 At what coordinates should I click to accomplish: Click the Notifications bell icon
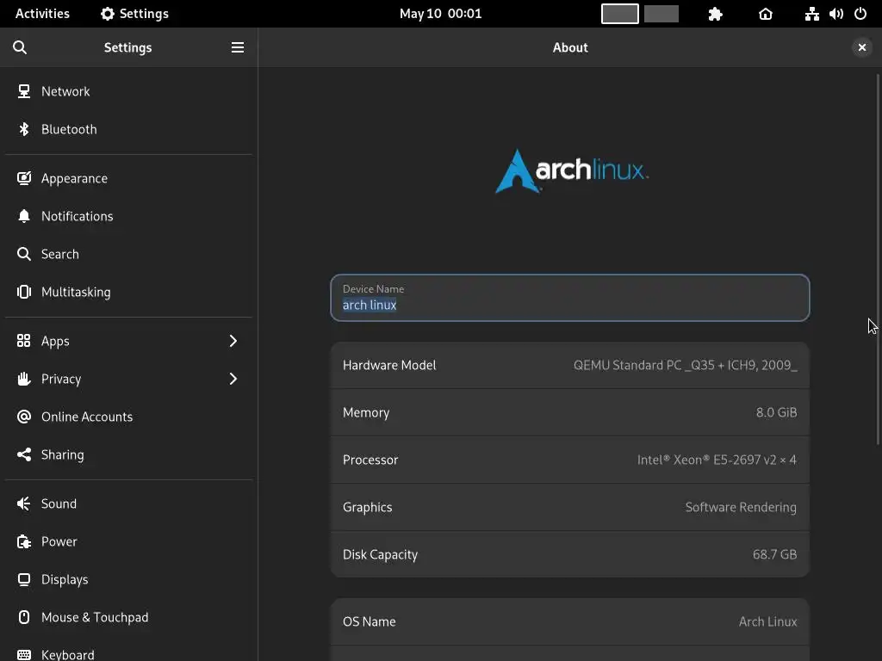(23, 216)
